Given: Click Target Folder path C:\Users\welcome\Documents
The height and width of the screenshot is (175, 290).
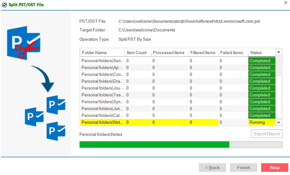Looking at the screenshot, I should tap(147, 30).
